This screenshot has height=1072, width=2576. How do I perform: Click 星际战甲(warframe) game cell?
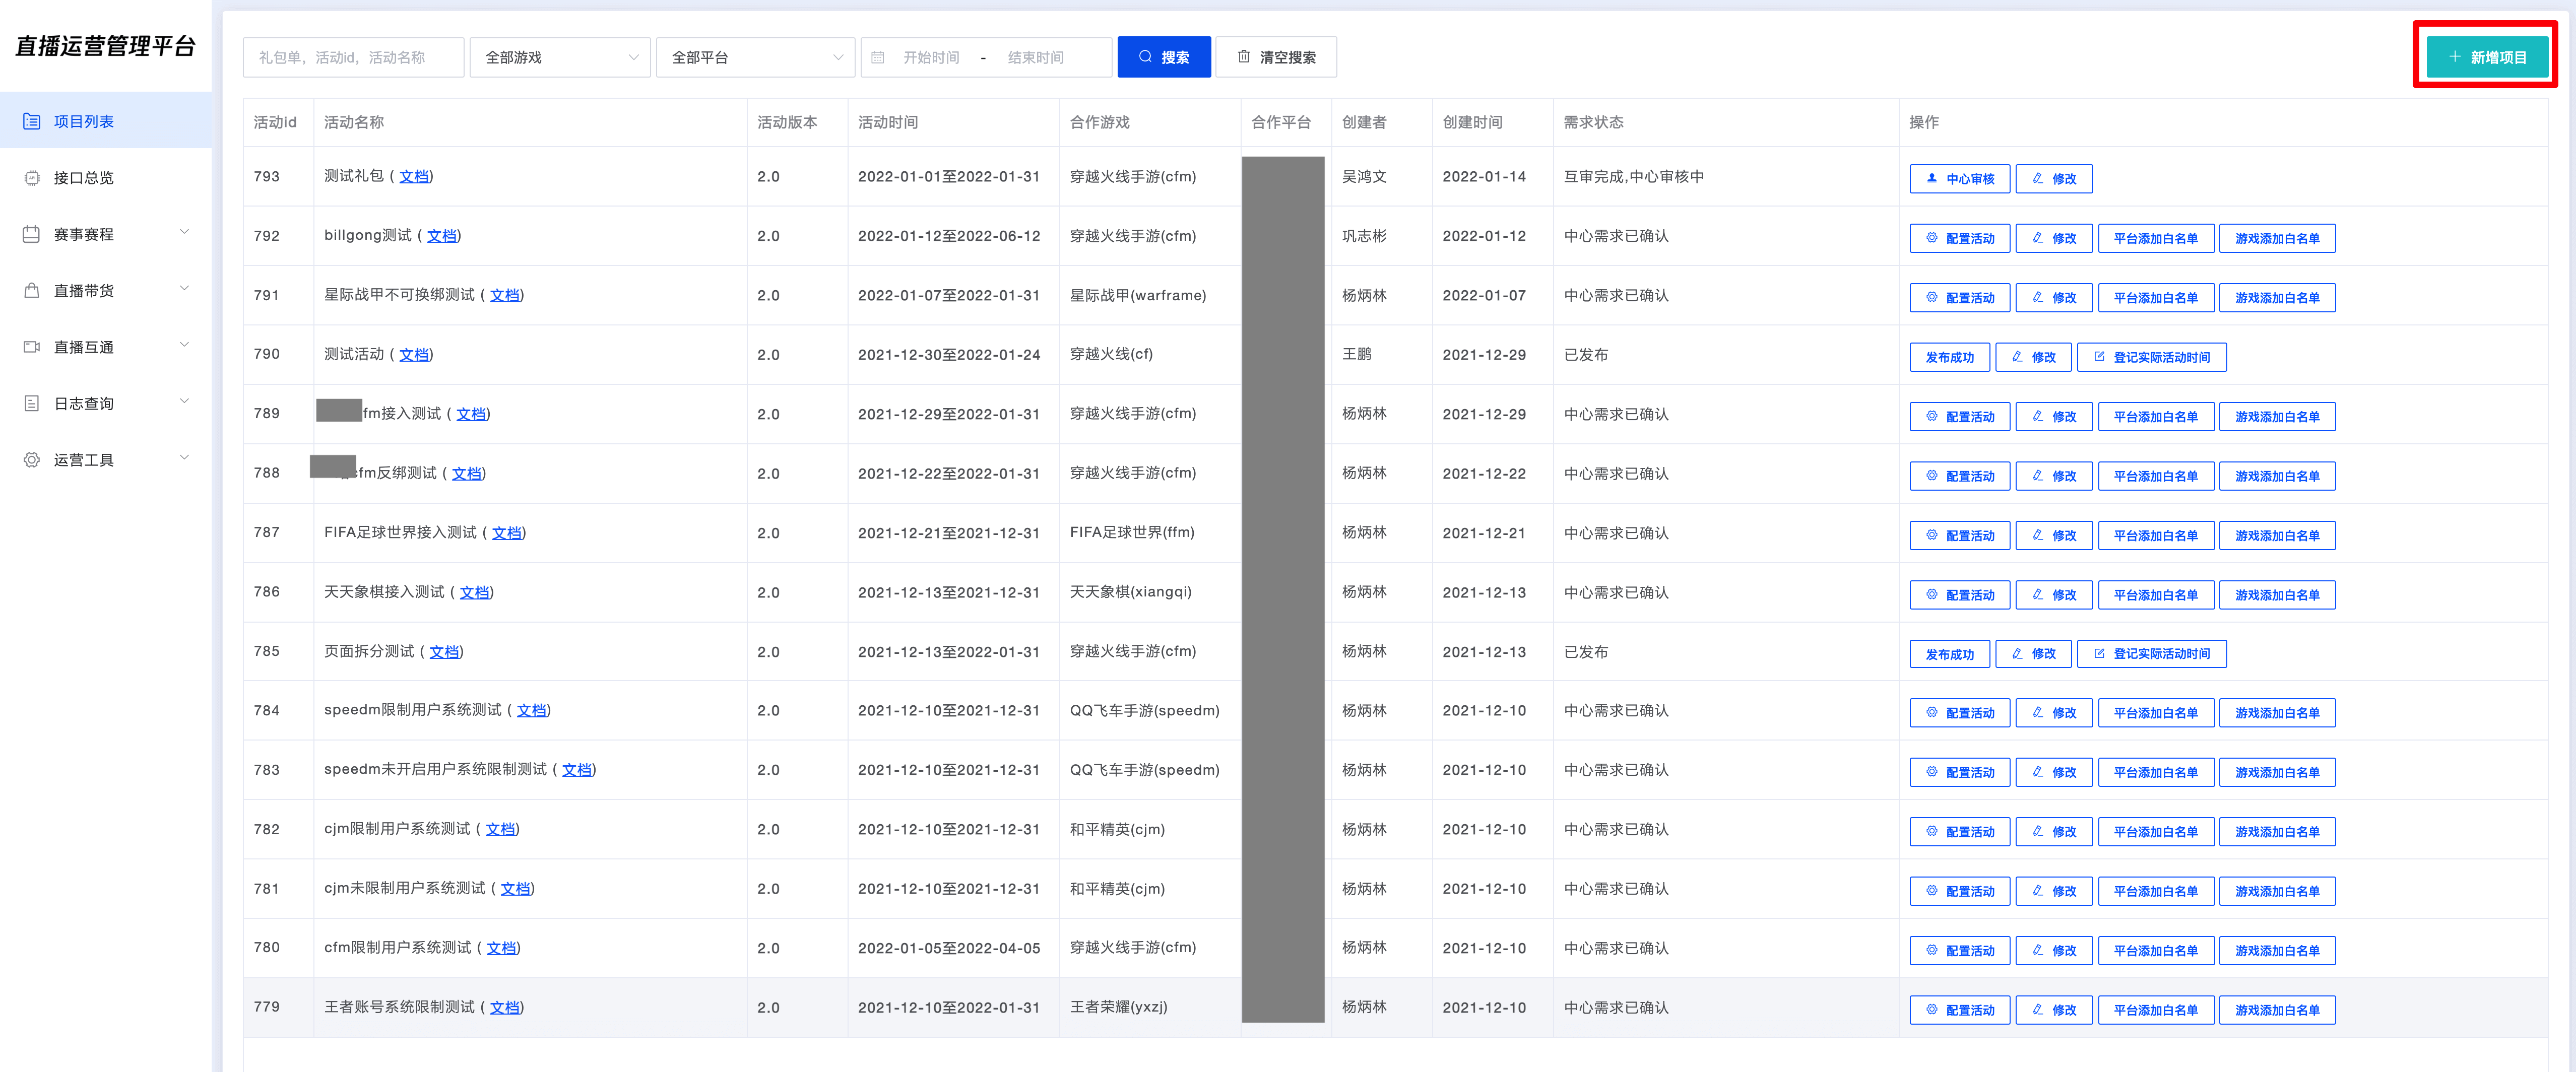1138,296
